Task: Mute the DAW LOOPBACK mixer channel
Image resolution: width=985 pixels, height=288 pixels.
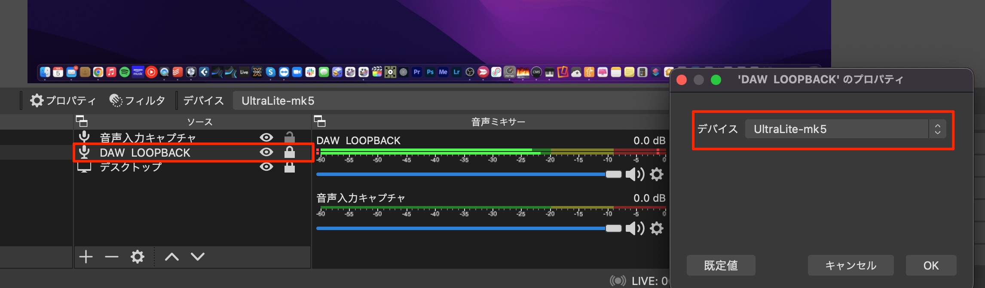Action: [x=635, y=174]
